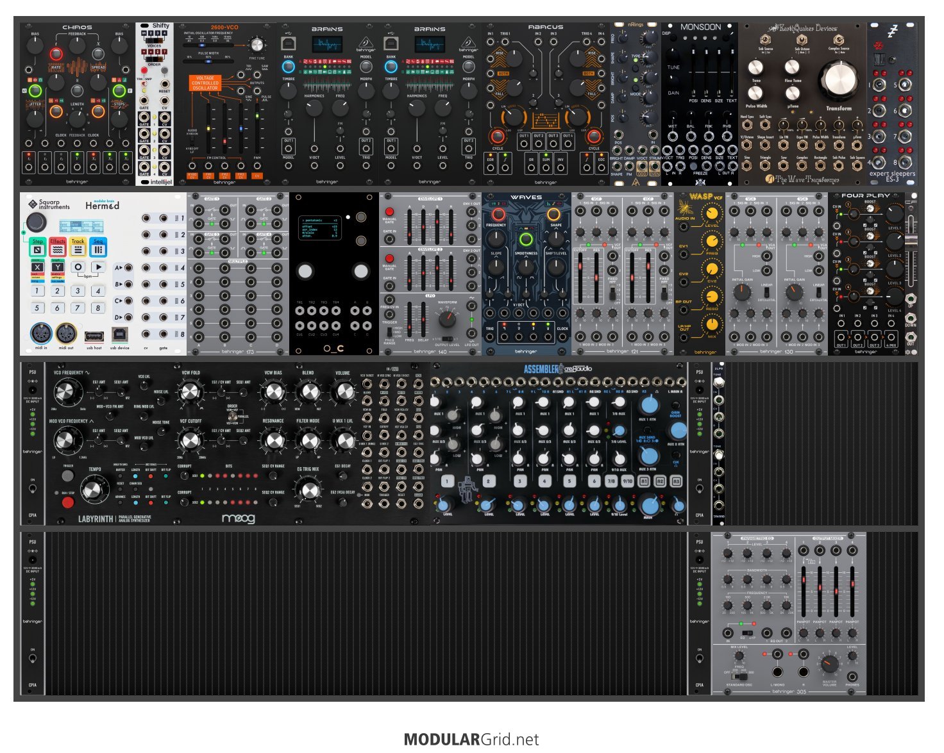
Task: Open Seq mode on the Hermod
Action: (x=99, y=247)
